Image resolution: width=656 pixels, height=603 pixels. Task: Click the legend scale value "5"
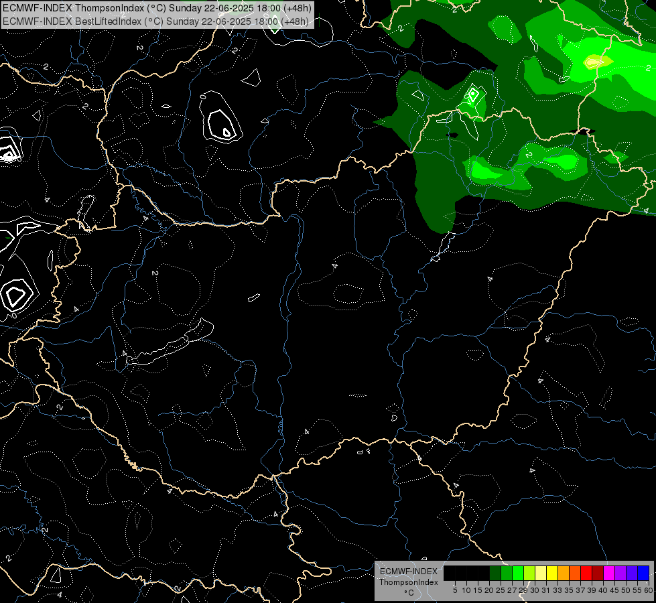pos(455,590)
